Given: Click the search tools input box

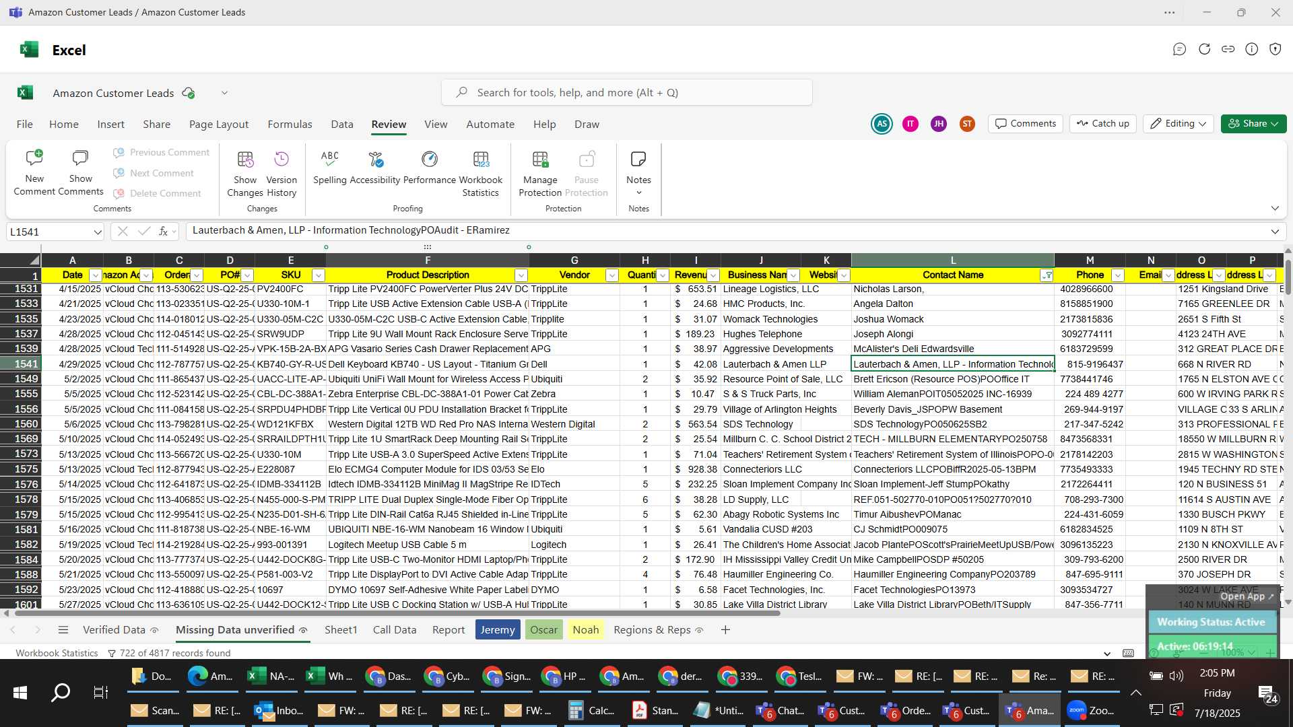Looking at the screenshot, I should point(626,93).
